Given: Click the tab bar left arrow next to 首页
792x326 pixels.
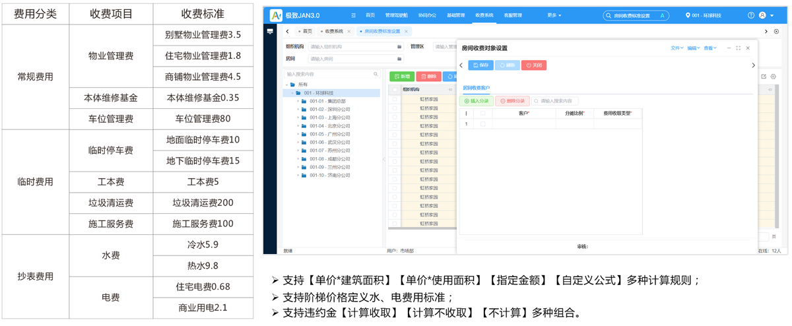Looking at the screenshot, I should tap(288, 31).
